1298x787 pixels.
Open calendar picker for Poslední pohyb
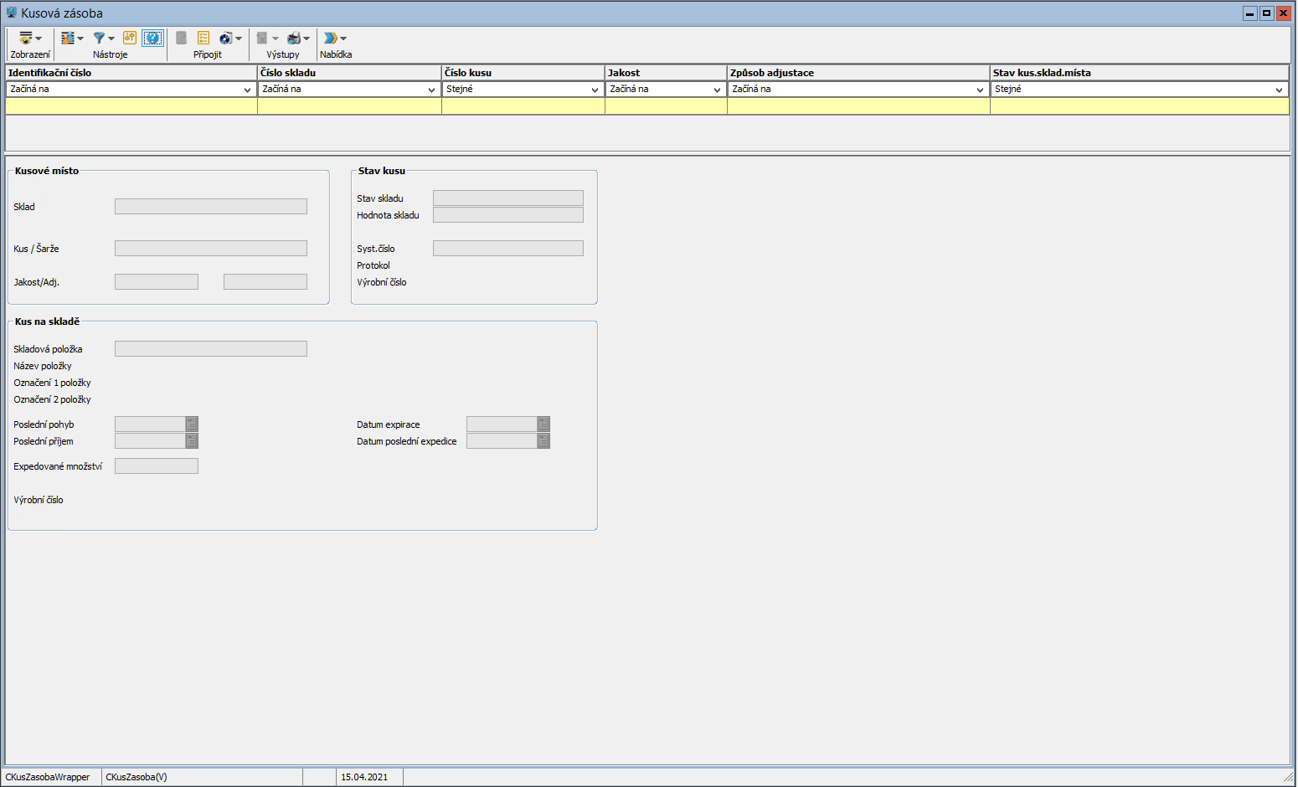pyautogui.click(x=192, y=424)
